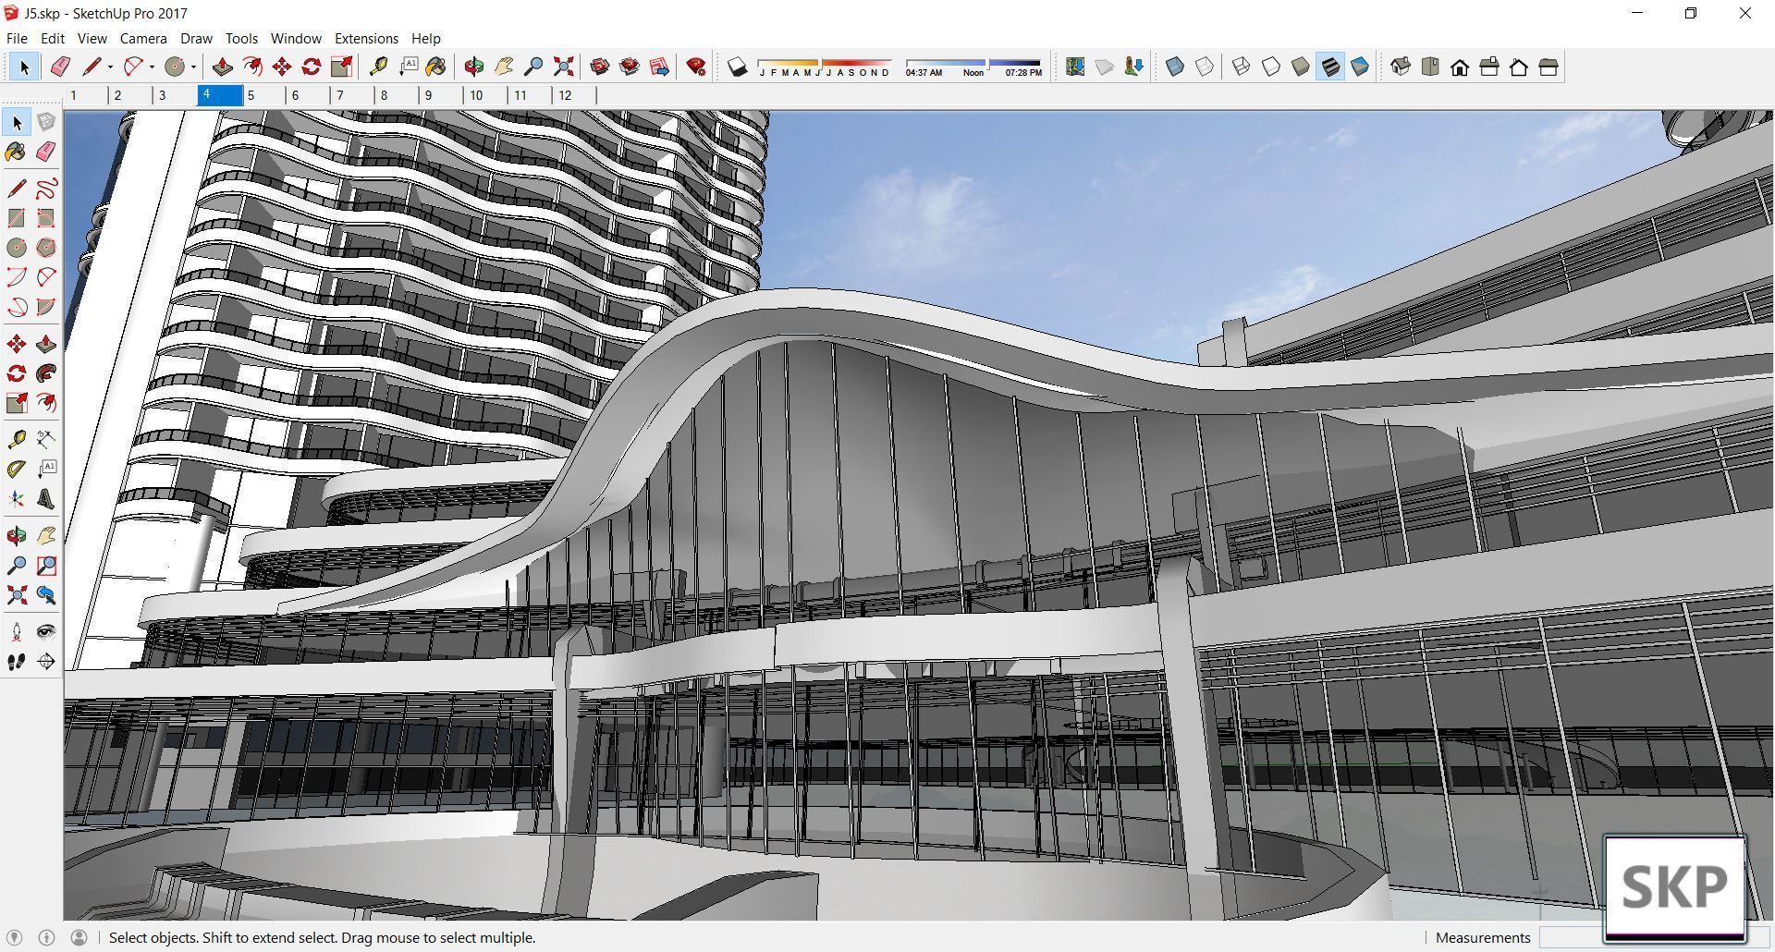
Task: Activate the Pie arc tool
Action: 46,307
